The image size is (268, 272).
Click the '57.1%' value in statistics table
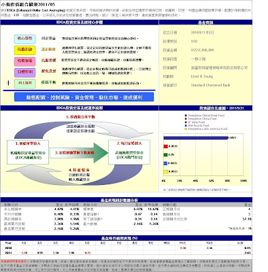point(247,219)
